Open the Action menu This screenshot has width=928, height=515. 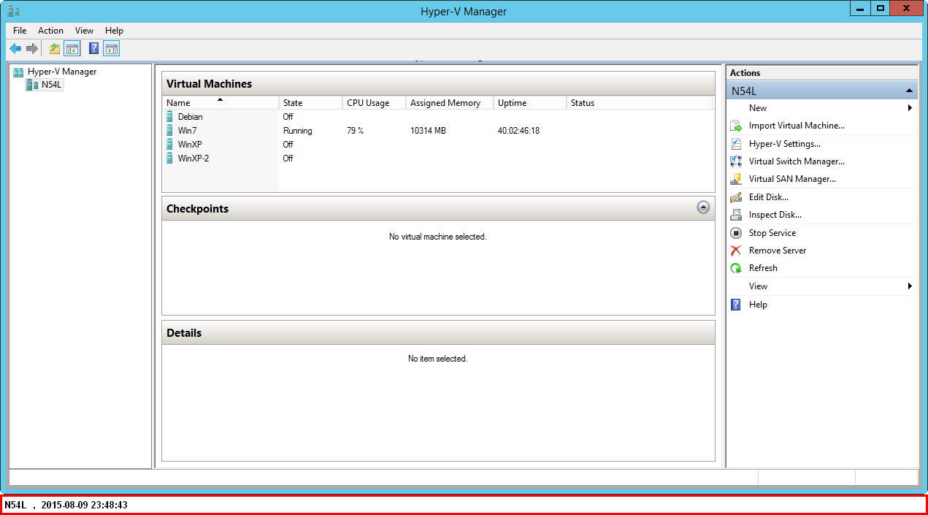tap(51, 31)
